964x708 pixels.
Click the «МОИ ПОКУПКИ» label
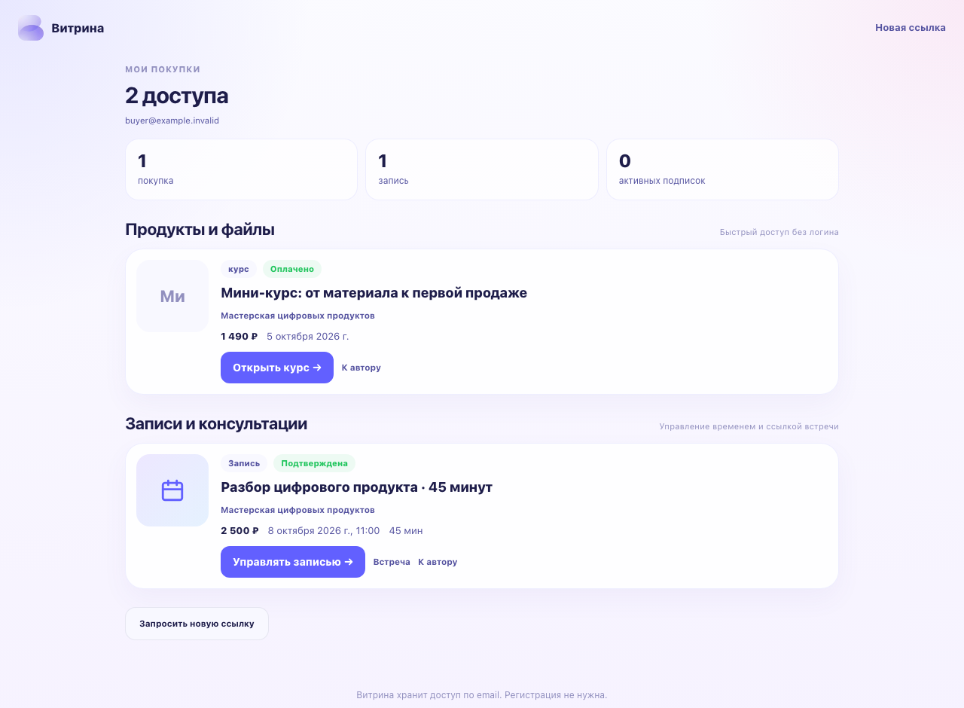click(163, 69)
